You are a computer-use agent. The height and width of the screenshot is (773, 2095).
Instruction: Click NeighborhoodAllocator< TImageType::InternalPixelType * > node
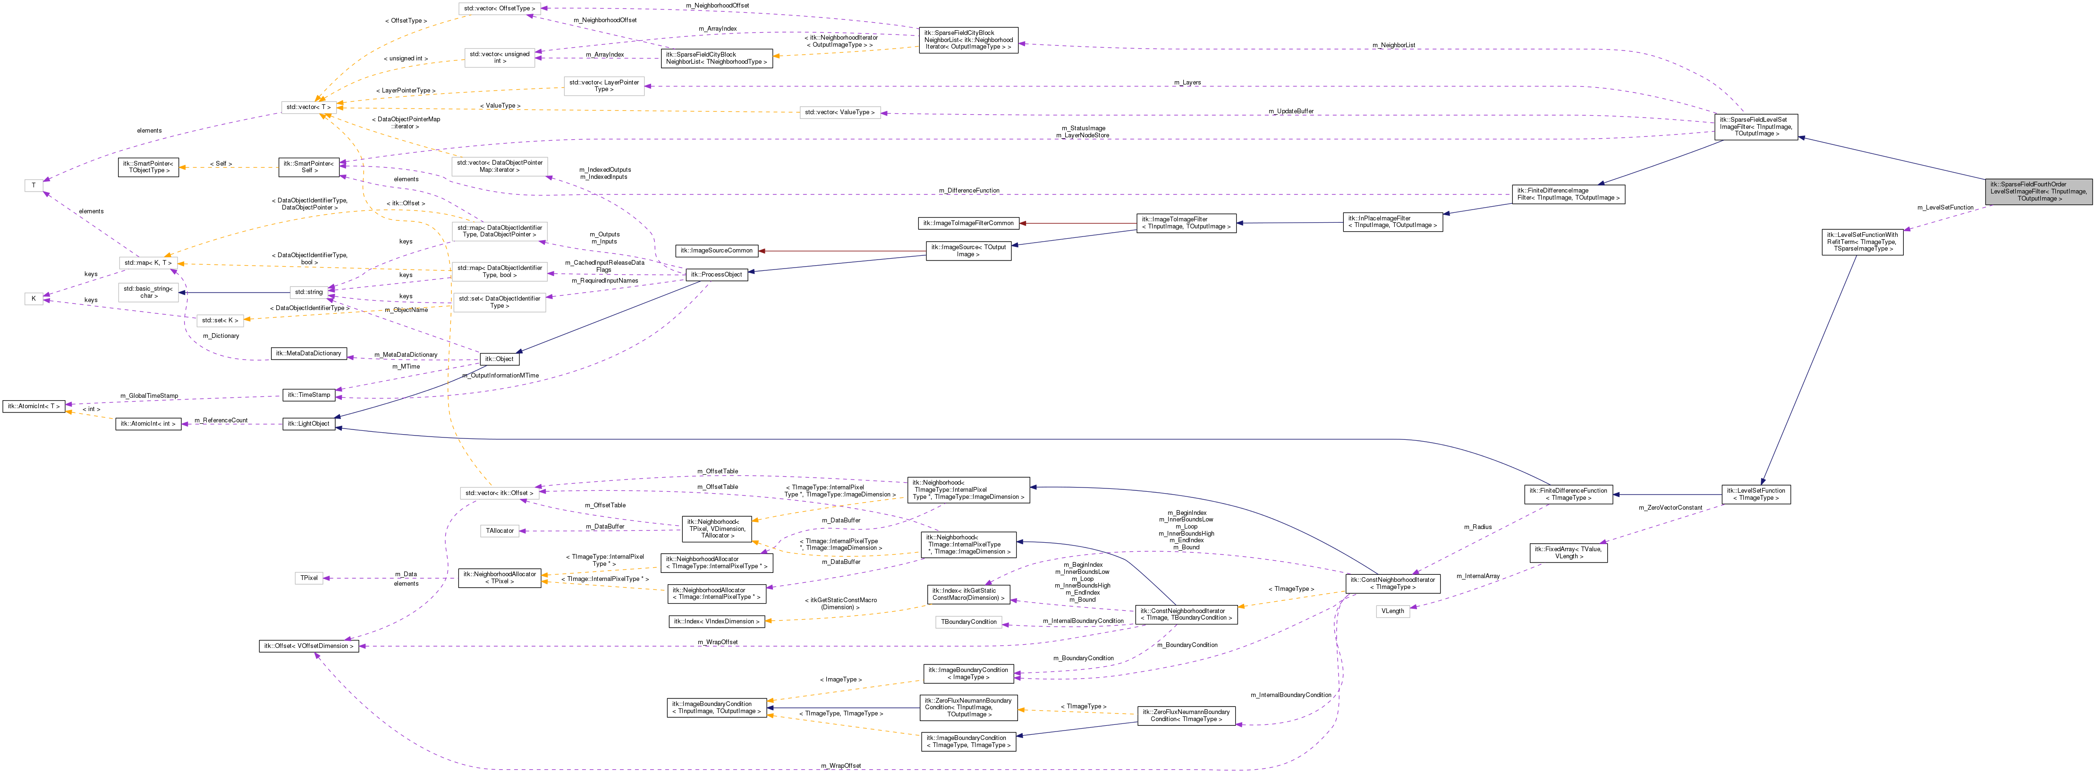click(x=716, y=563)
